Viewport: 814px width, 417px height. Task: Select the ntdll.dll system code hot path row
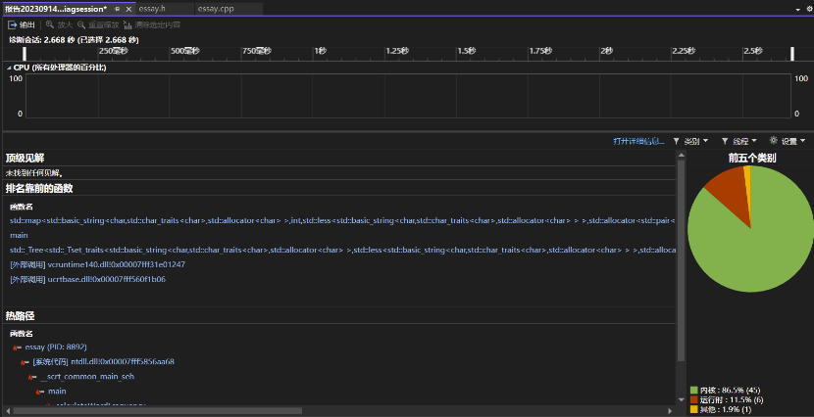click(x=103, y=361)
